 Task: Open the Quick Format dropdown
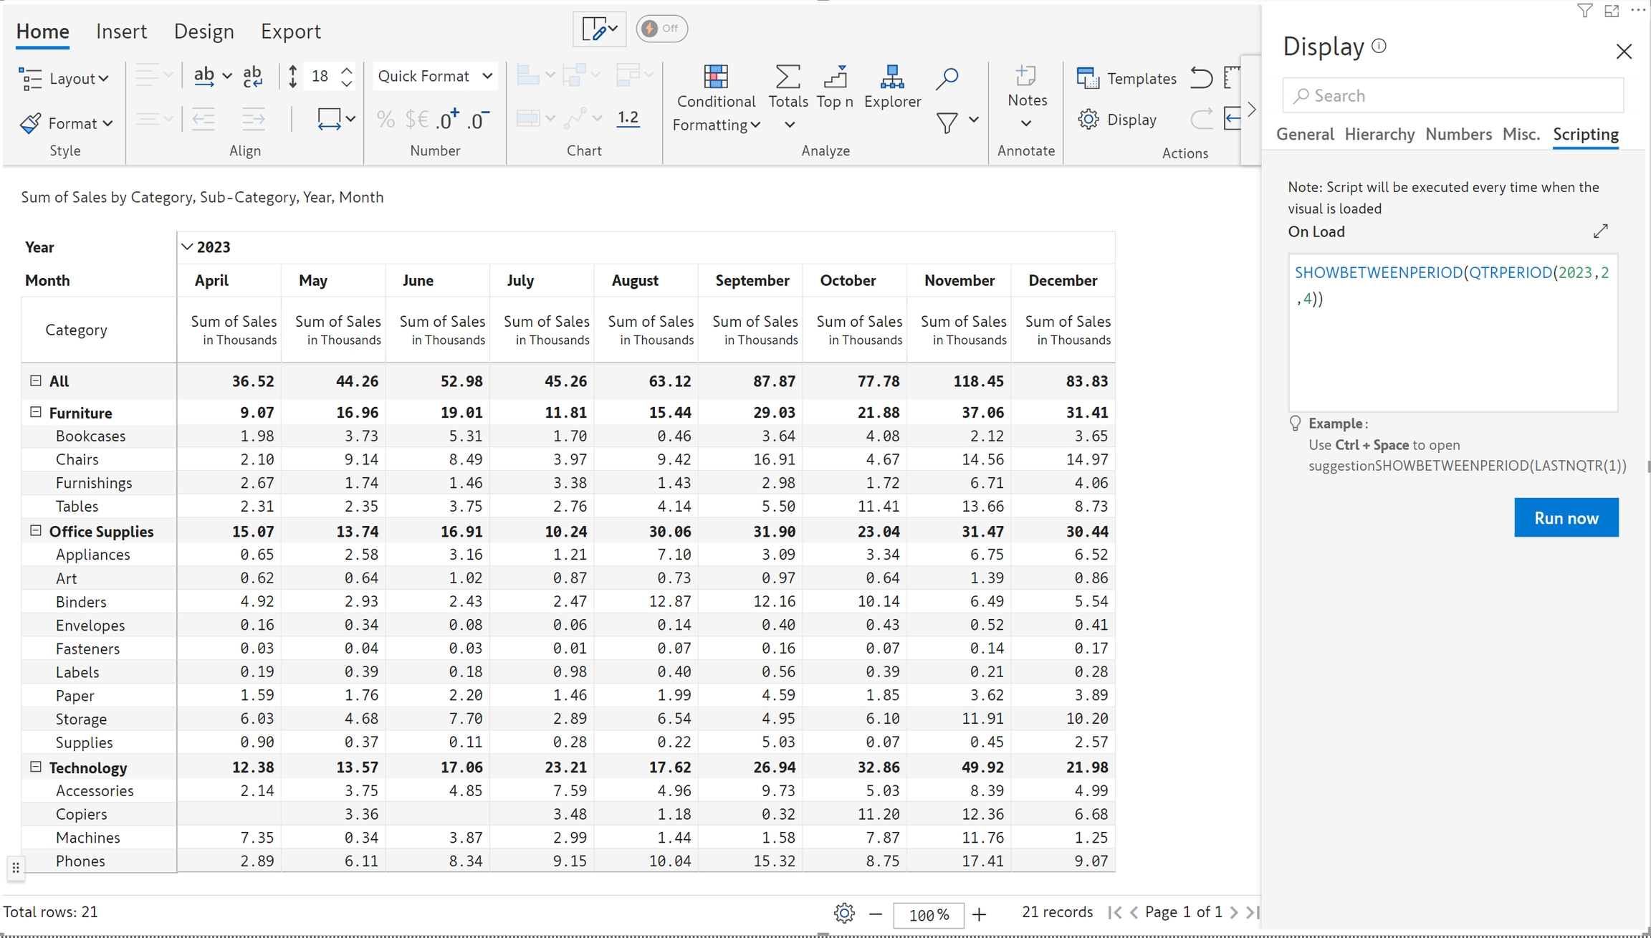[434, 76]
